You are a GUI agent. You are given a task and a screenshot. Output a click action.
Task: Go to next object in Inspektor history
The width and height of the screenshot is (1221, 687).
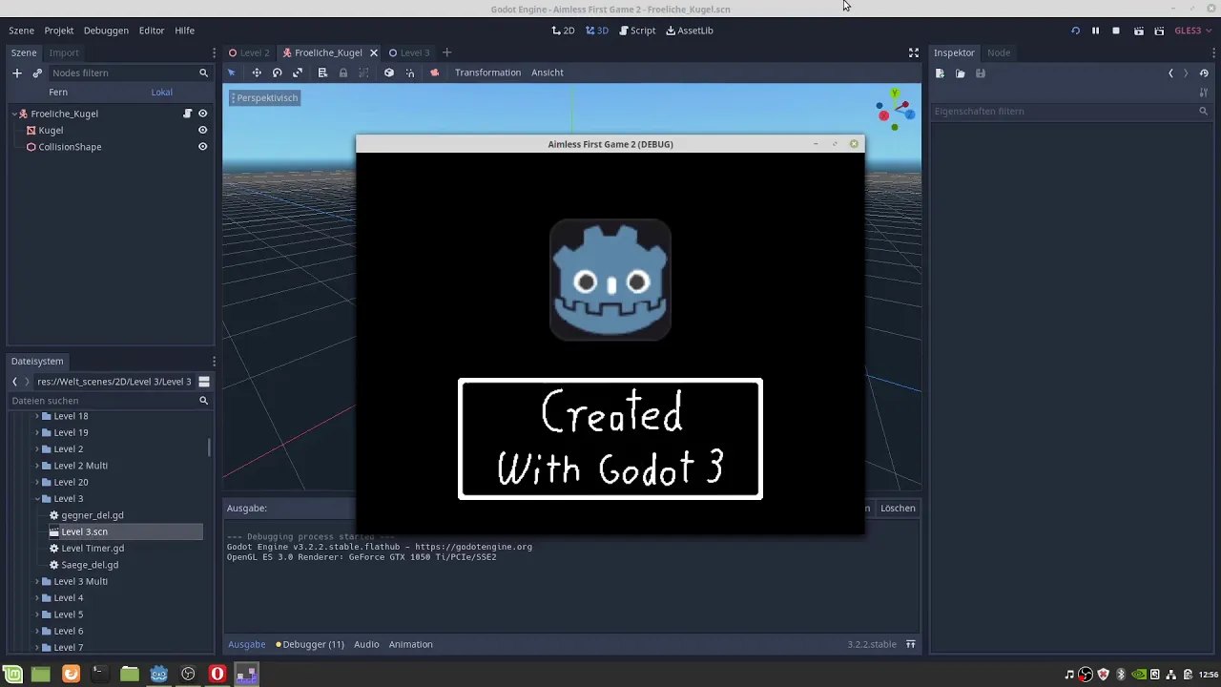1186,73
